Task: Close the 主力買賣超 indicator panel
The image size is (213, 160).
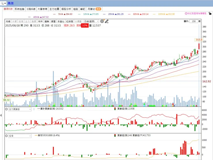Action: (x=6, y=109)
